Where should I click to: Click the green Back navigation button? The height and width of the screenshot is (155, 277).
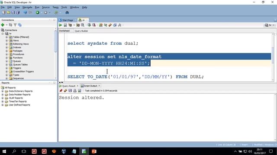coord(38,12)
